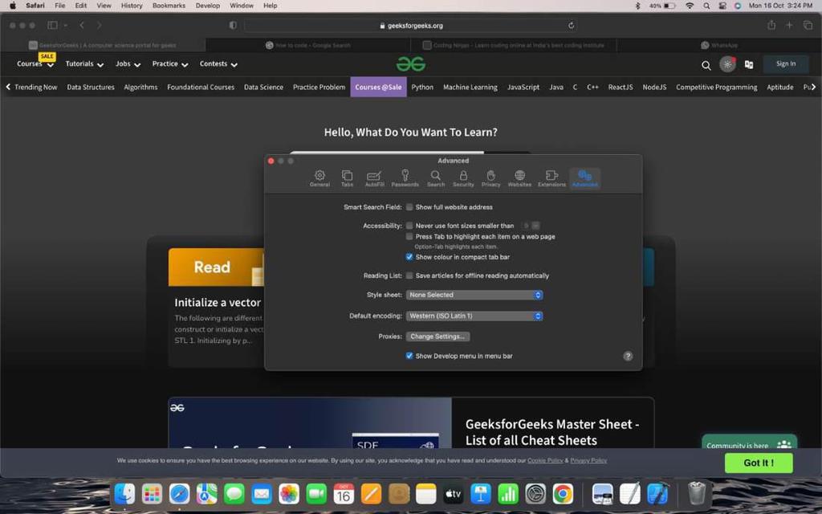Open the Privacy preferences pane
Image resolution: width=822 pixels, height=514 pixels.
click(490, 178)
